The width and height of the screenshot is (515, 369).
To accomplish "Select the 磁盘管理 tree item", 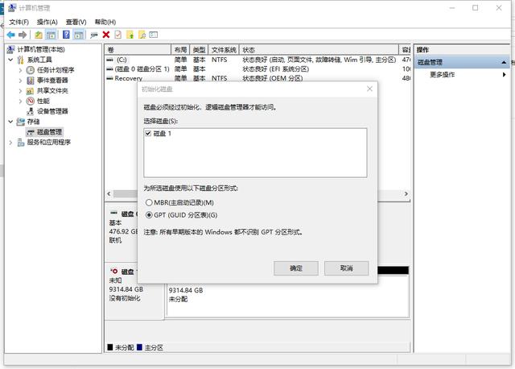I will tap(44, 132).
